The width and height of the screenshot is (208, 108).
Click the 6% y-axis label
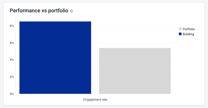click(x=12, y=43)
